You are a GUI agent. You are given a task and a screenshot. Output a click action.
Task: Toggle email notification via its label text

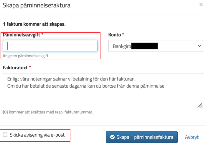37,135
